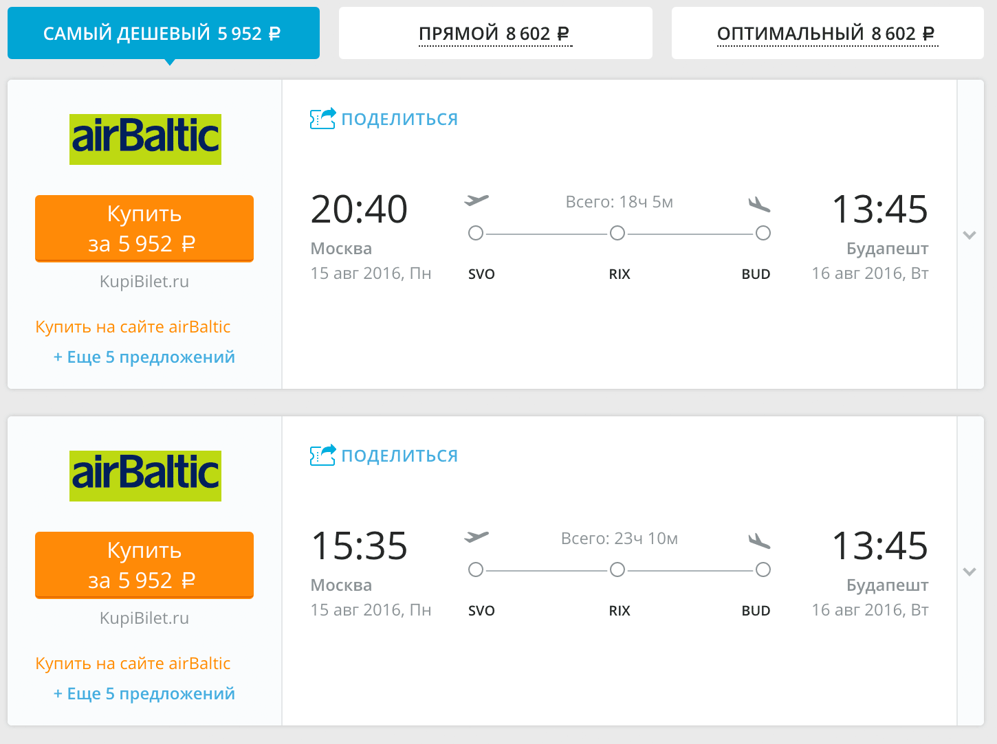
Task: Click the share ticket icon in first flight card
Action: point(322,119)
